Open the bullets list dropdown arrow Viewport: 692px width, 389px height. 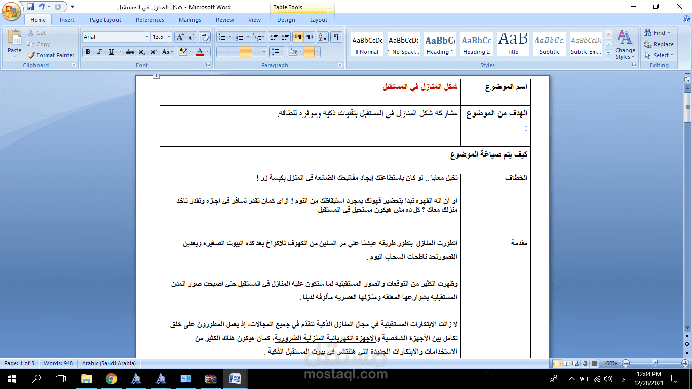point(230,37)
